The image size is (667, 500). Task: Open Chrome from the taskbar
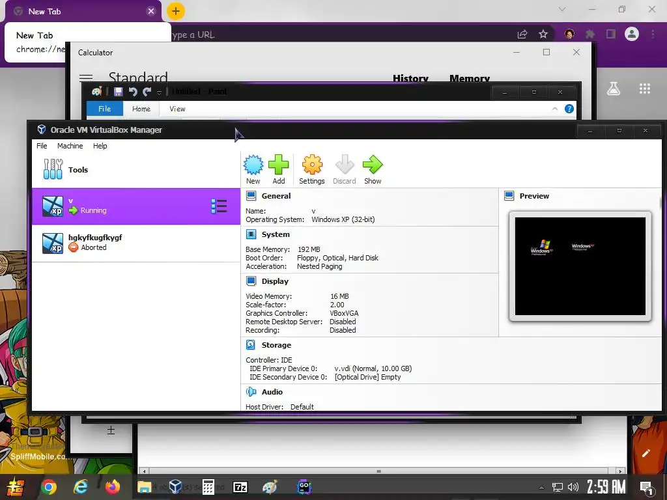coord(48,487)
